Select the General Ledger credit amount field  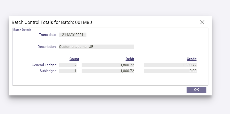[170, 65]
